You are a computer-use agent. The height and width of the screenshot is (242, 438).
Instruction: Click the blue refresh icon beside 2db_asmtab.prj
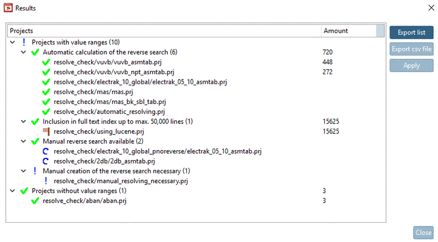(46, 161)
